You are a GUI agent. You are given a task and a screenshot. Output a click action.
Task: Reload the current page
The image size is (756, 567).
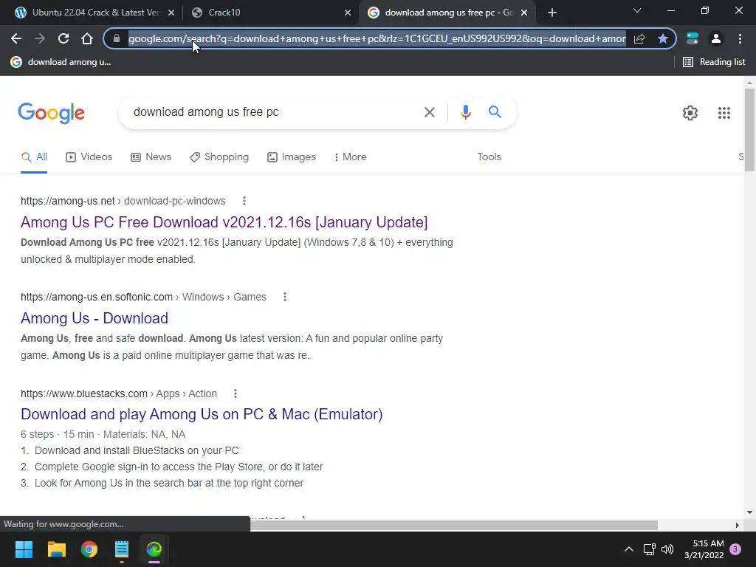click(x=63, y=38)
